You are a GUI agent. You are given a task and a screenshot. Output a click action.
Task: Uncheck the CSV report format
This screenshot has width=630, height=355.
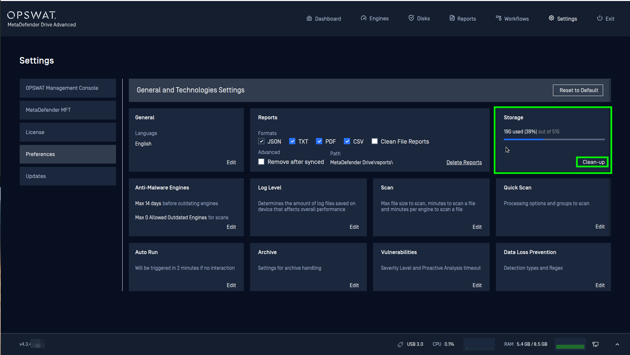click(347, 141)
